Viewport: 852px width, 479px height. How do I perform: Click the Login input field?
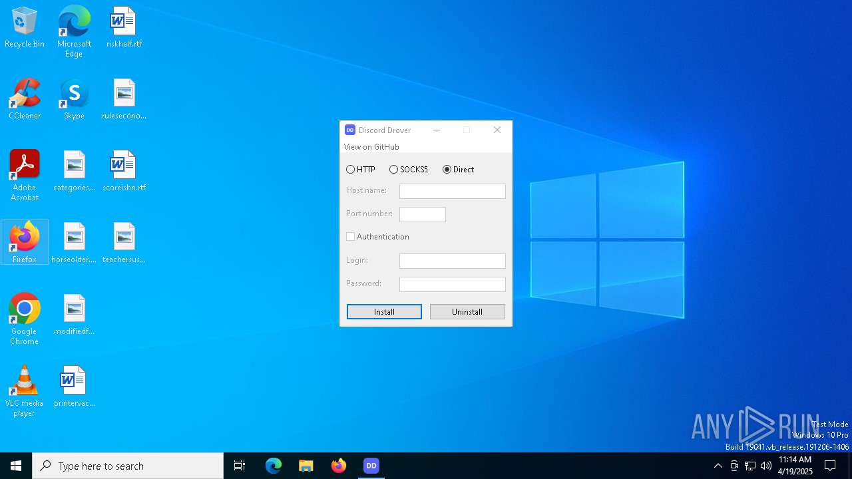tap(453, 261)
